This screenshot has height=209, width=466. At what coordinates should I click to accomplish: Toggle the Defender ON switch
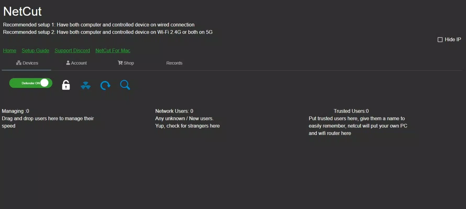tap(31, 83)
